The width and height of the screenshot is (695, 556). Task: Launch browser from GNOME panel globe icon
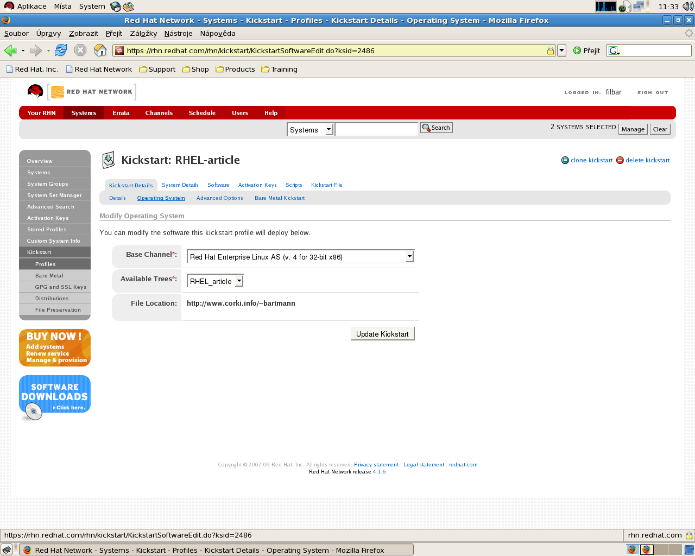click(115, 7)
